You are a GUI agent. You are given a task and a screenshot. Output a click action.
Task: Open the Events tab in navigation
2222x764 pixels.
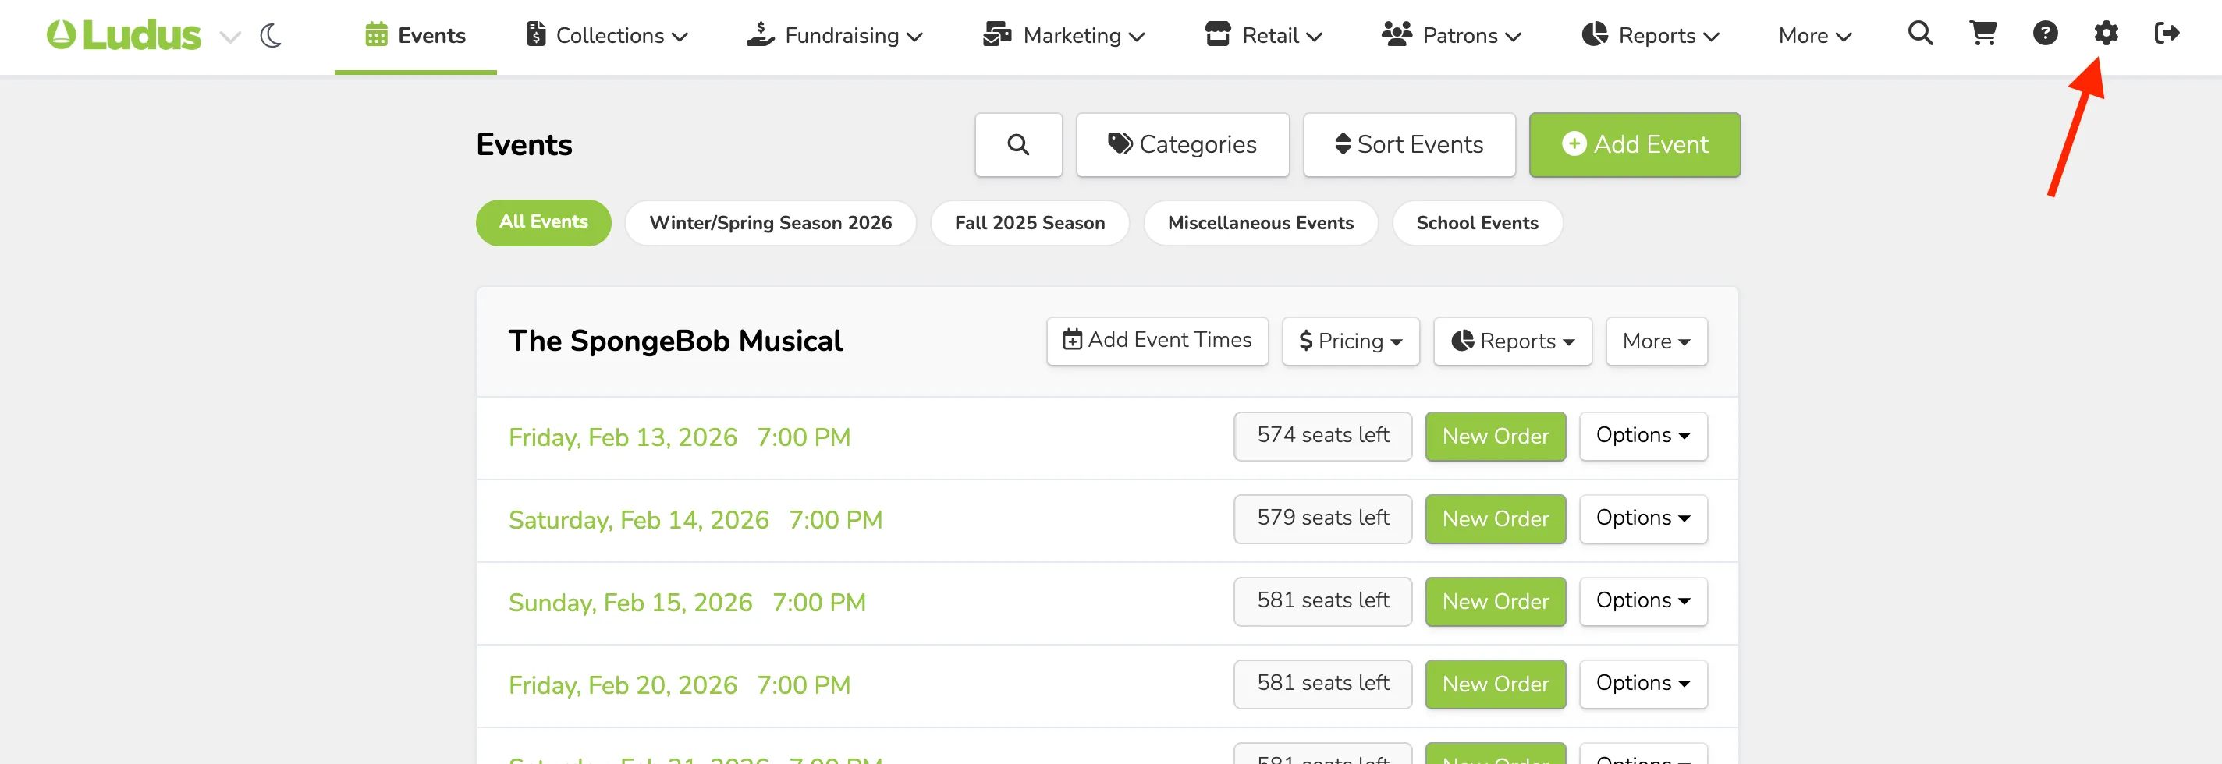pyautogui.click(x=415, y=35)
